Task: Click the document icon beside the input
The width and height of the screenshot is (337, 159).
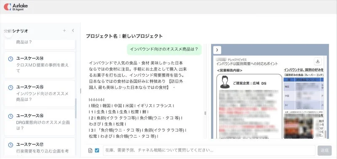Action: (x=91, y=151)
